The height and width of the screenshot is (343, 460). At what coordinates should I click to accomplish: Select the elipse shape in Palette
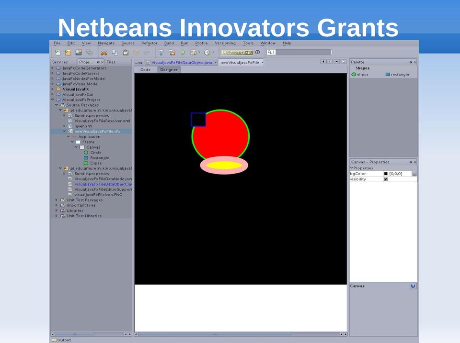pos(360,75)
